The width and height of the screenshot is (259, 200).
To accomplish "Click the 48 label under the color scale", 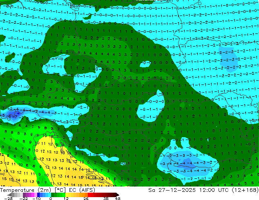I will 118,198.
